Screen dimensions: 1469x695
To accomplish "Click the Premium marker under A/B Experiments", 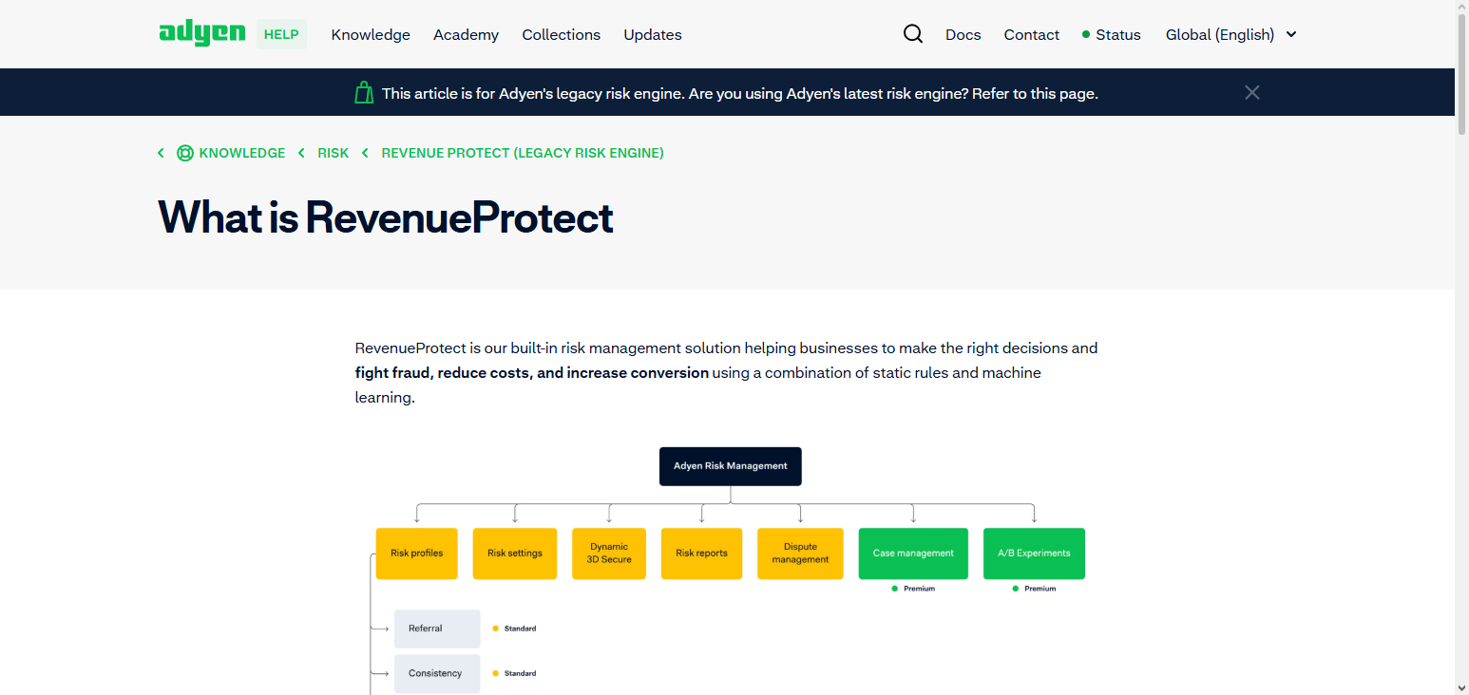I will 1032,588.
